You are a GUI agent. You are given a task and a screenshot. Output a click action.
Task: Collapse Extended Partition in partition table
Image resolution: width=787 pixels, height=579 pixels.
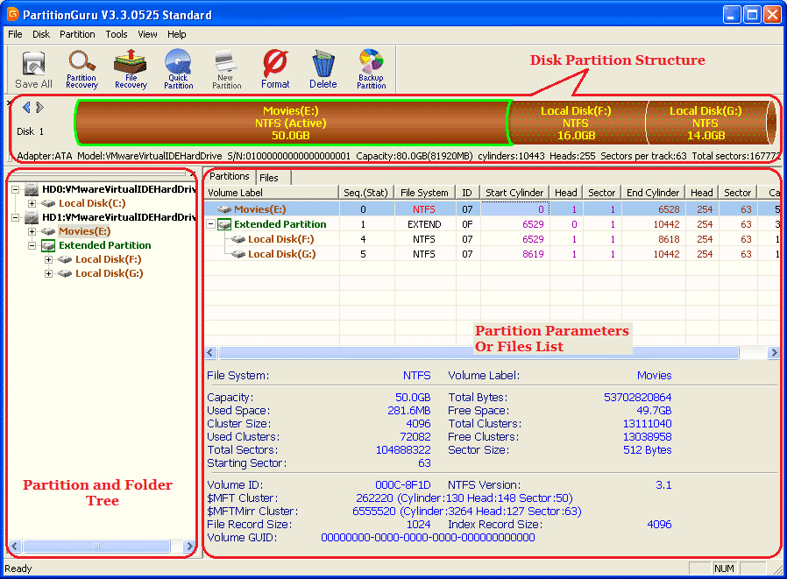211,224
